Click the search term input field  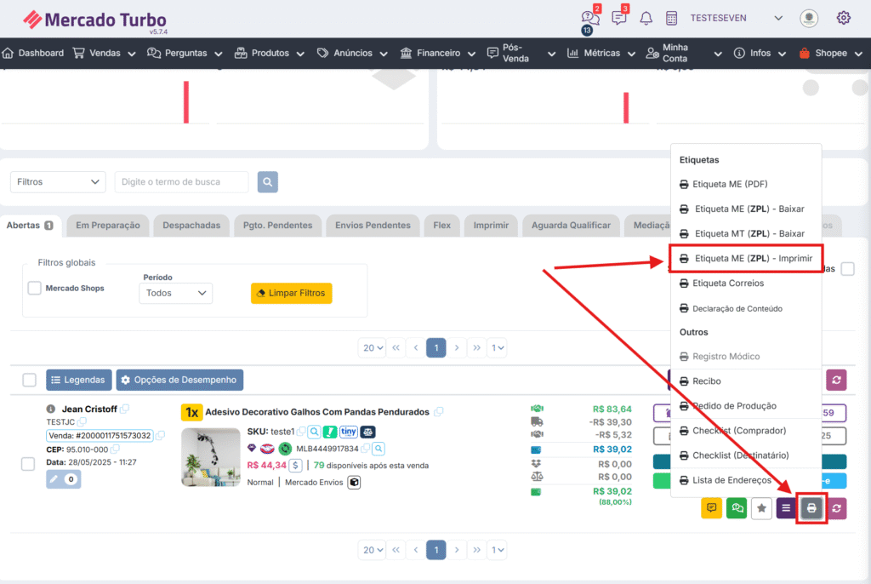(181, 182)
